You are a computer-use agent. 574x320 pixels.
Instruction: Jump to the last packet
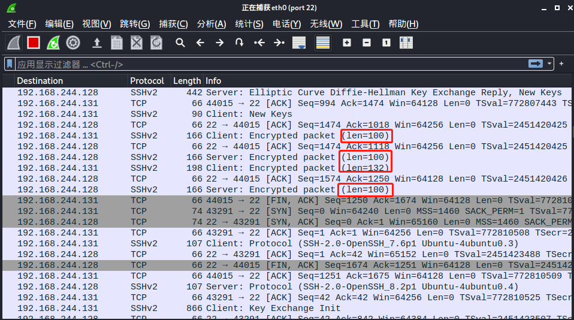pyautogui.click(x=279, y=43)
